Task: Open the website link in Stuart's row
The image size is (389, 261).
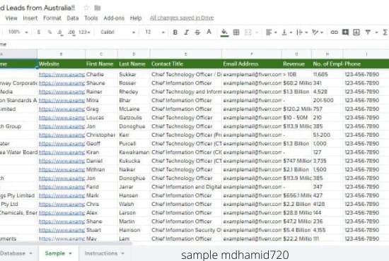Action: tap(62, 230)
